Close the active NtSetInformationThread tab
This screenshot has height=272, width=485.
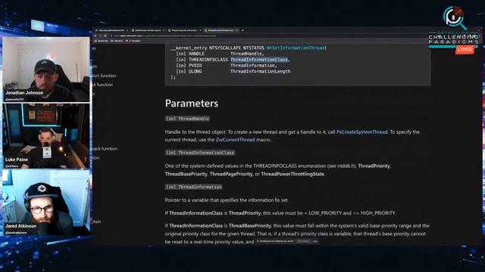coord(237,30)
